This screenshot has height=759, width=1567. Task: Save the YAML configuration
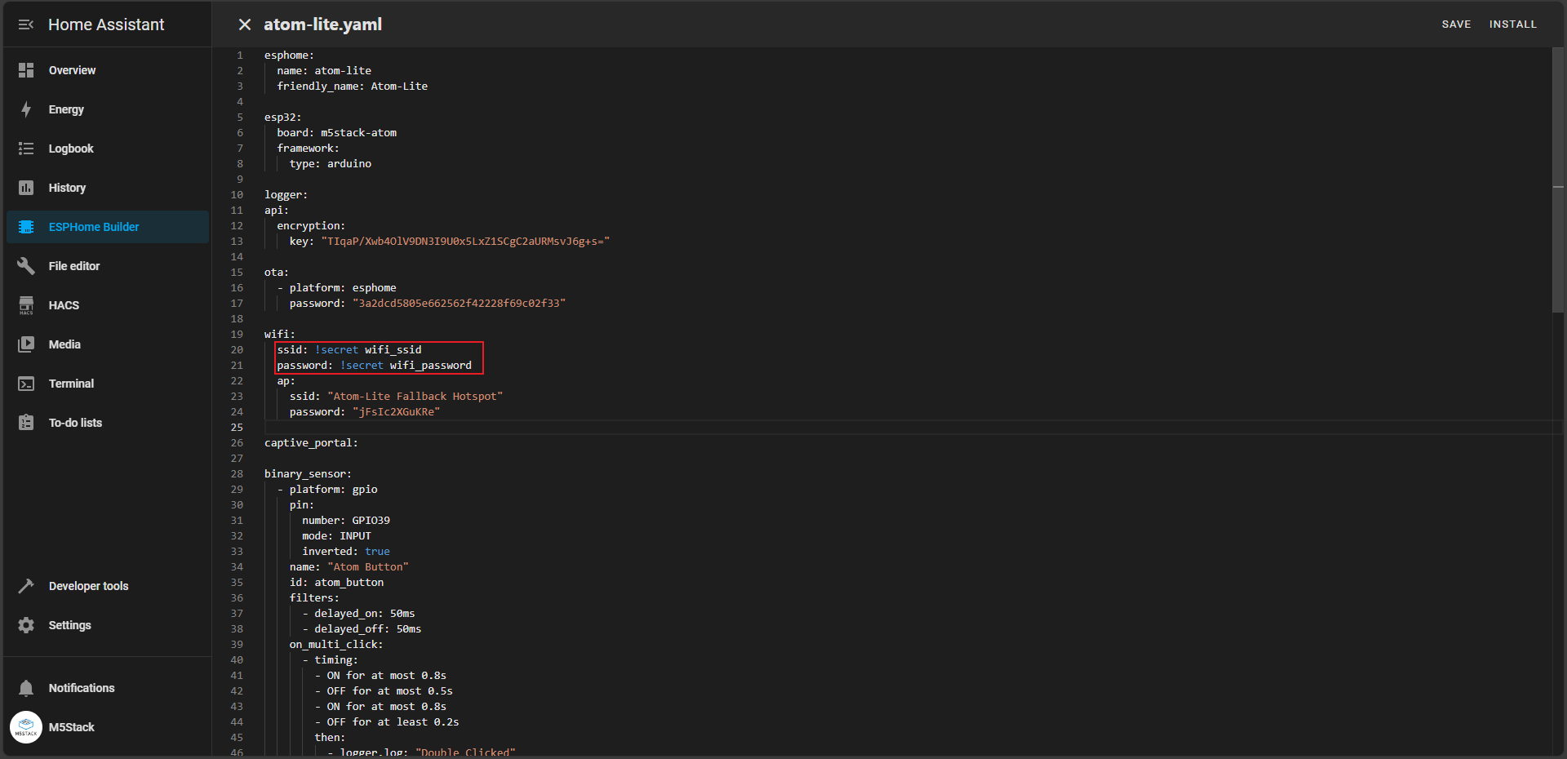tap(1456, 24)
